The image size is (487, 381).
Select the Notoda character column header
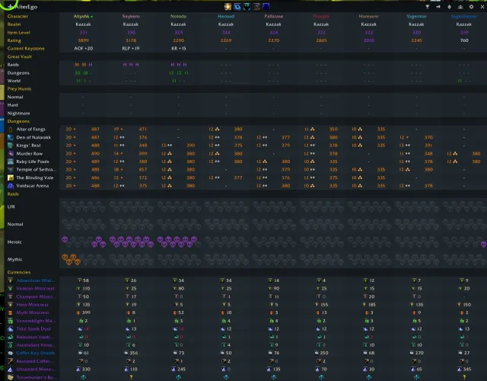click(178, 16)
